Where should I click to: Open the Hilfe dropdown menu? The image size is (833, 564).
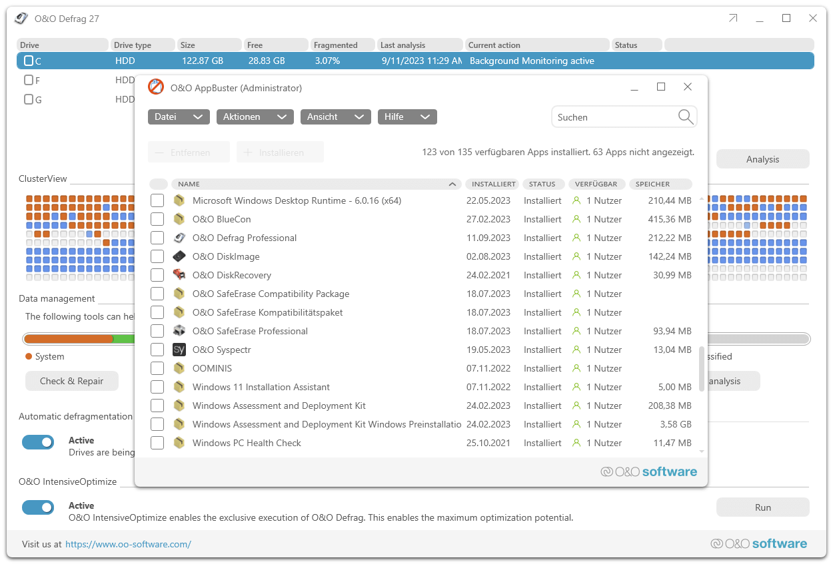407,117
